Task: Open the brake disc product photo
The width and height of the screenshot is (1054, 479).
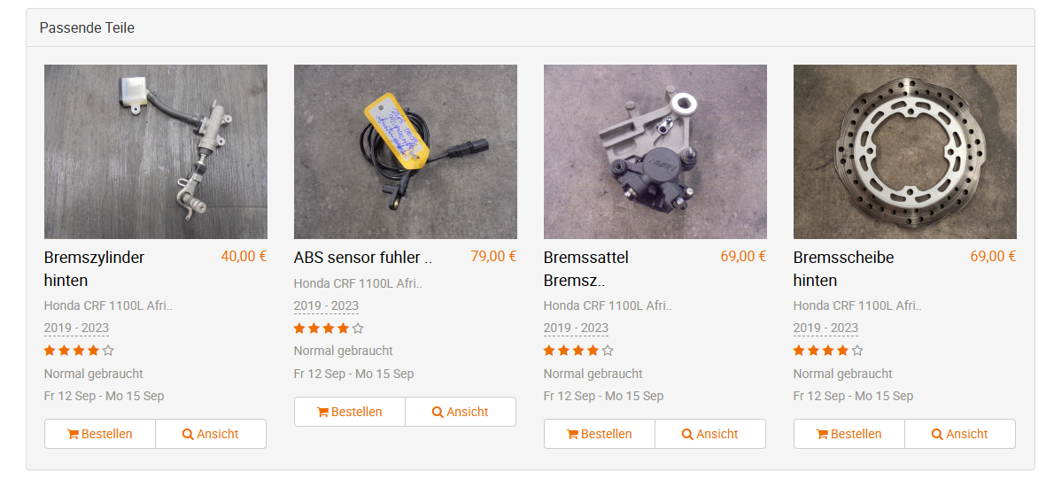Action: [905, 151]
